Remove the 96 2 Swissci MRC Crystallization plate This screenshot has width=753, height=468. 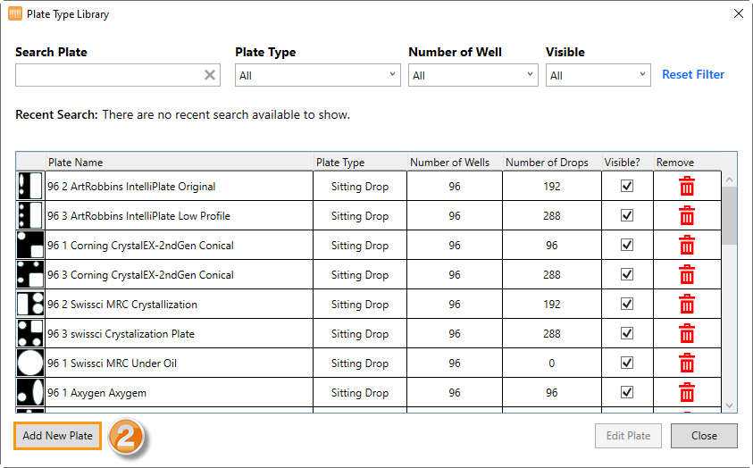click(686, 305)
